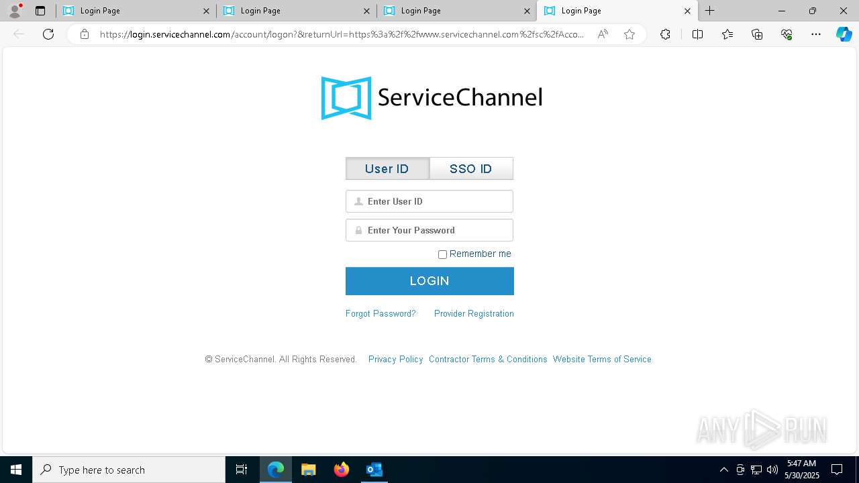
Task: Open the Provider Registration link
Action: [474, 313]
